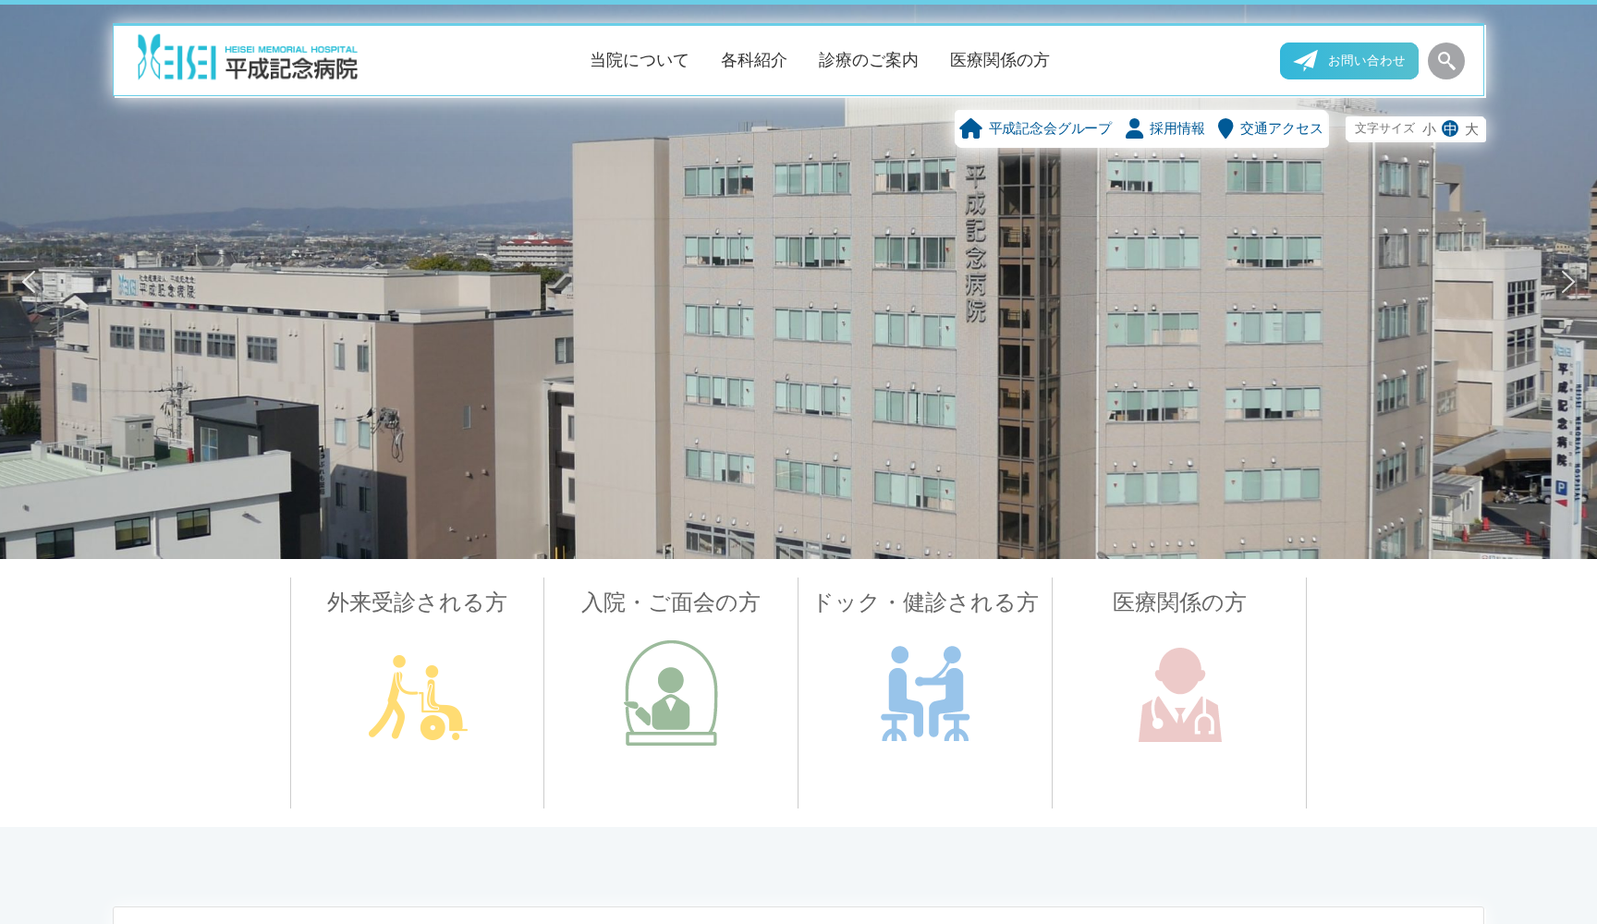Click the home icon beside 平成記念会グループ
Image resolution: width=1597 pixels, height=924 pixels.
coord(971,128)
